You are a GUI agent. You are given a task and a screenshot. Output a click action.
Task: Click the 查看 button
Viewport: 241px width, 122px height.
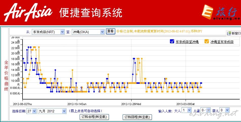pyautogui.click(x=111, y=31)
